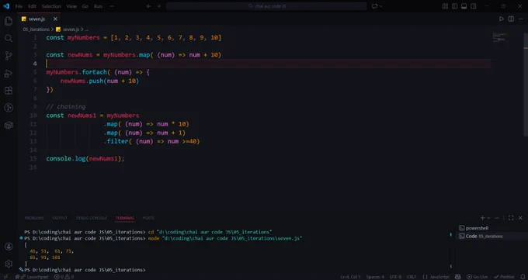
Task: Toggle the bottom panel layout button
Action: (x=464, y=6)
